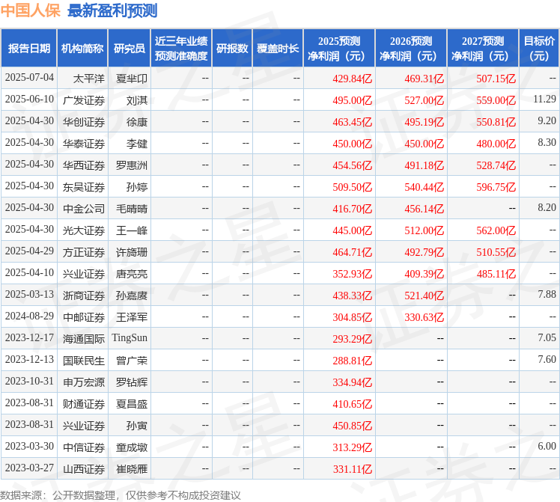
Task: Select institution 中信证券
Action: click(x=84, y=447)
